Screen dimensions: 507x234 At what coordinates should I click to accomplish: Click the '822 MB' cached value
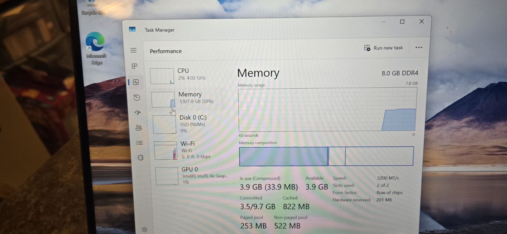pos(296,207)
